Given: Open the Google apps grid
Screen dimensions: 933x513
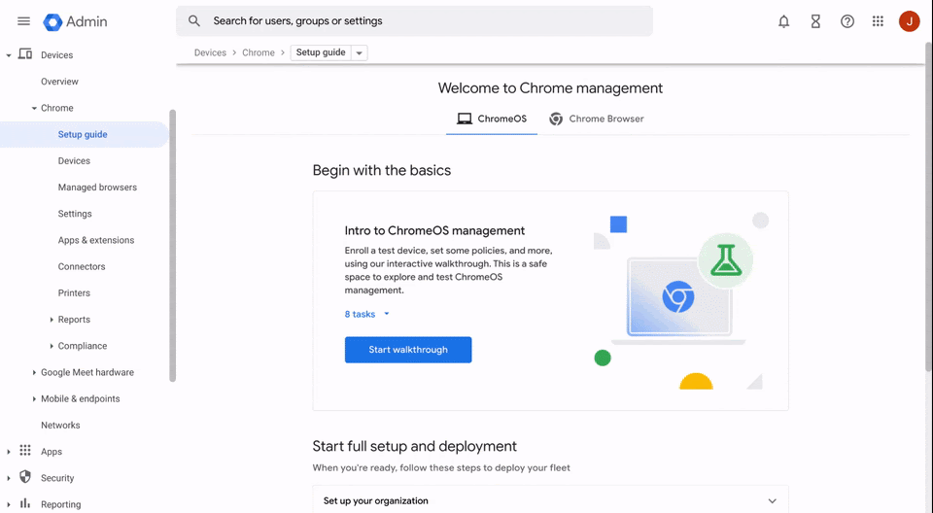Looking at the screenshot, I should (x=878, y=21).
